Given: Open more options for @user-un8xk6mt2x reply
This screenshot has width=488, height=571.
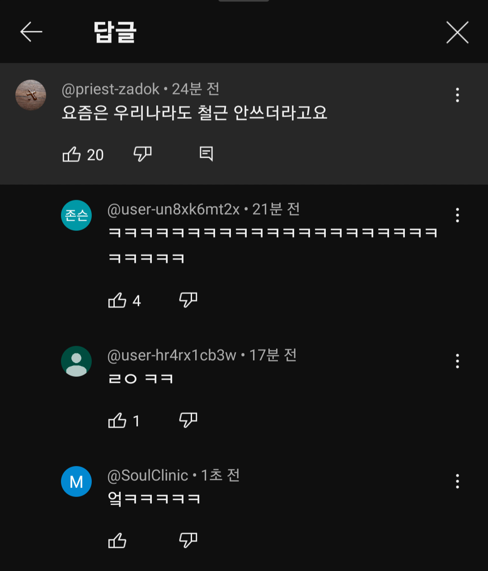Looking at the screenshot, I should [x=457, y=215].
